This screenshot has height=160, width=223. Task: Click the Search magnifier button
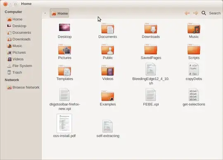point(204,13)
